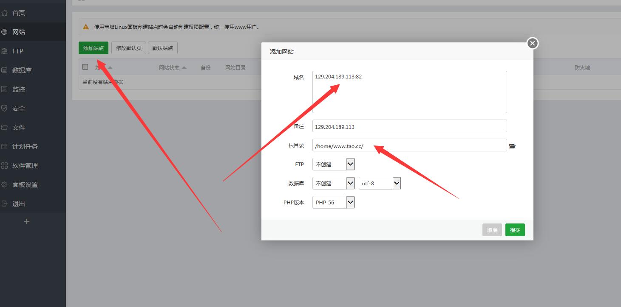Click the green 提交 submit button
This screenshot has height=307, width=621.
[515, 230]
